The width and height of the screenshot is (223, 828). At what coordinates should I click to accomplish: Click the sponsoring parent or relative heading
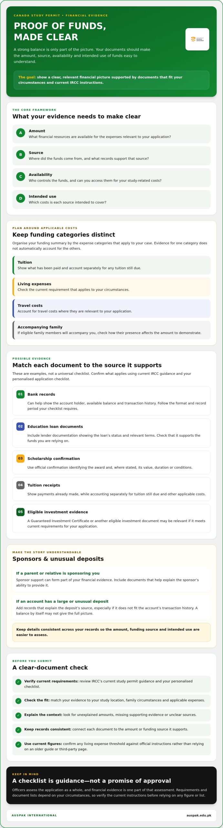[x=58, y=573]
